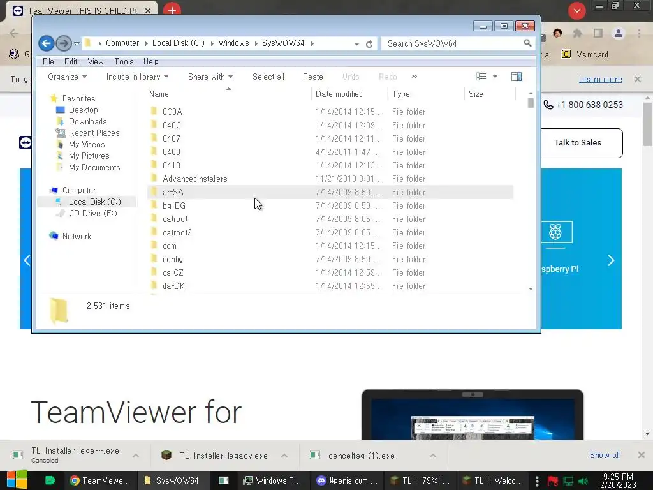Select the da-DK folder
The width and height of the screenshot is (653, 490).
(173, 286)
